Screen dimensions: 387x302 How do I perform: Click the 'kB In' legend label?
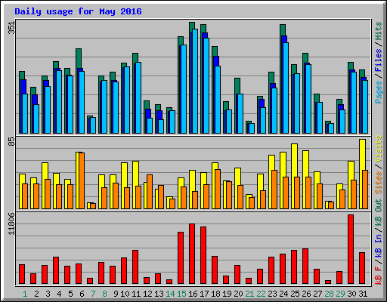379,245
